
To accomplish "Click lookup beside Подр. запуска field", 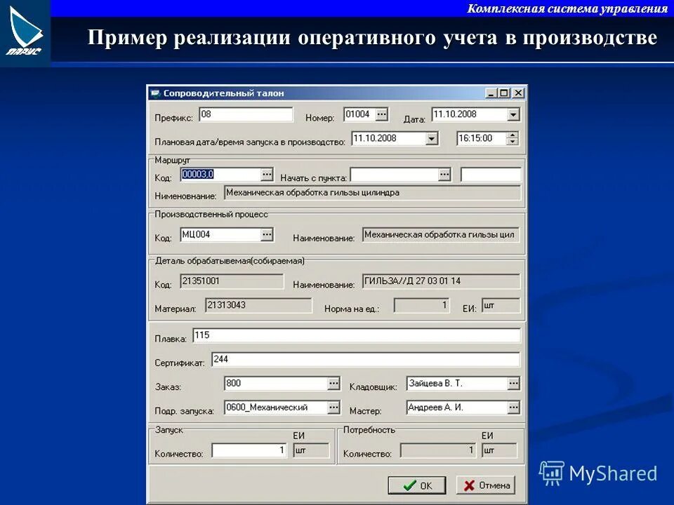I will [x=335, y=407].
